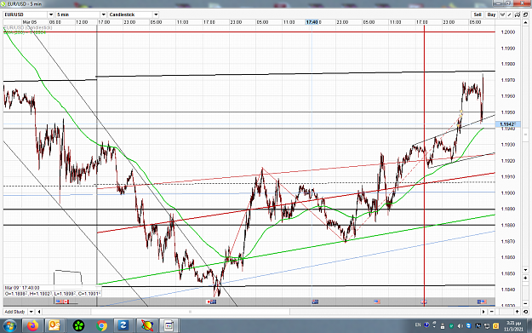Viewport: 532px width, 333px height.
Task: Click the time axis right scroll arrow
Action: (x=483, y=312)
